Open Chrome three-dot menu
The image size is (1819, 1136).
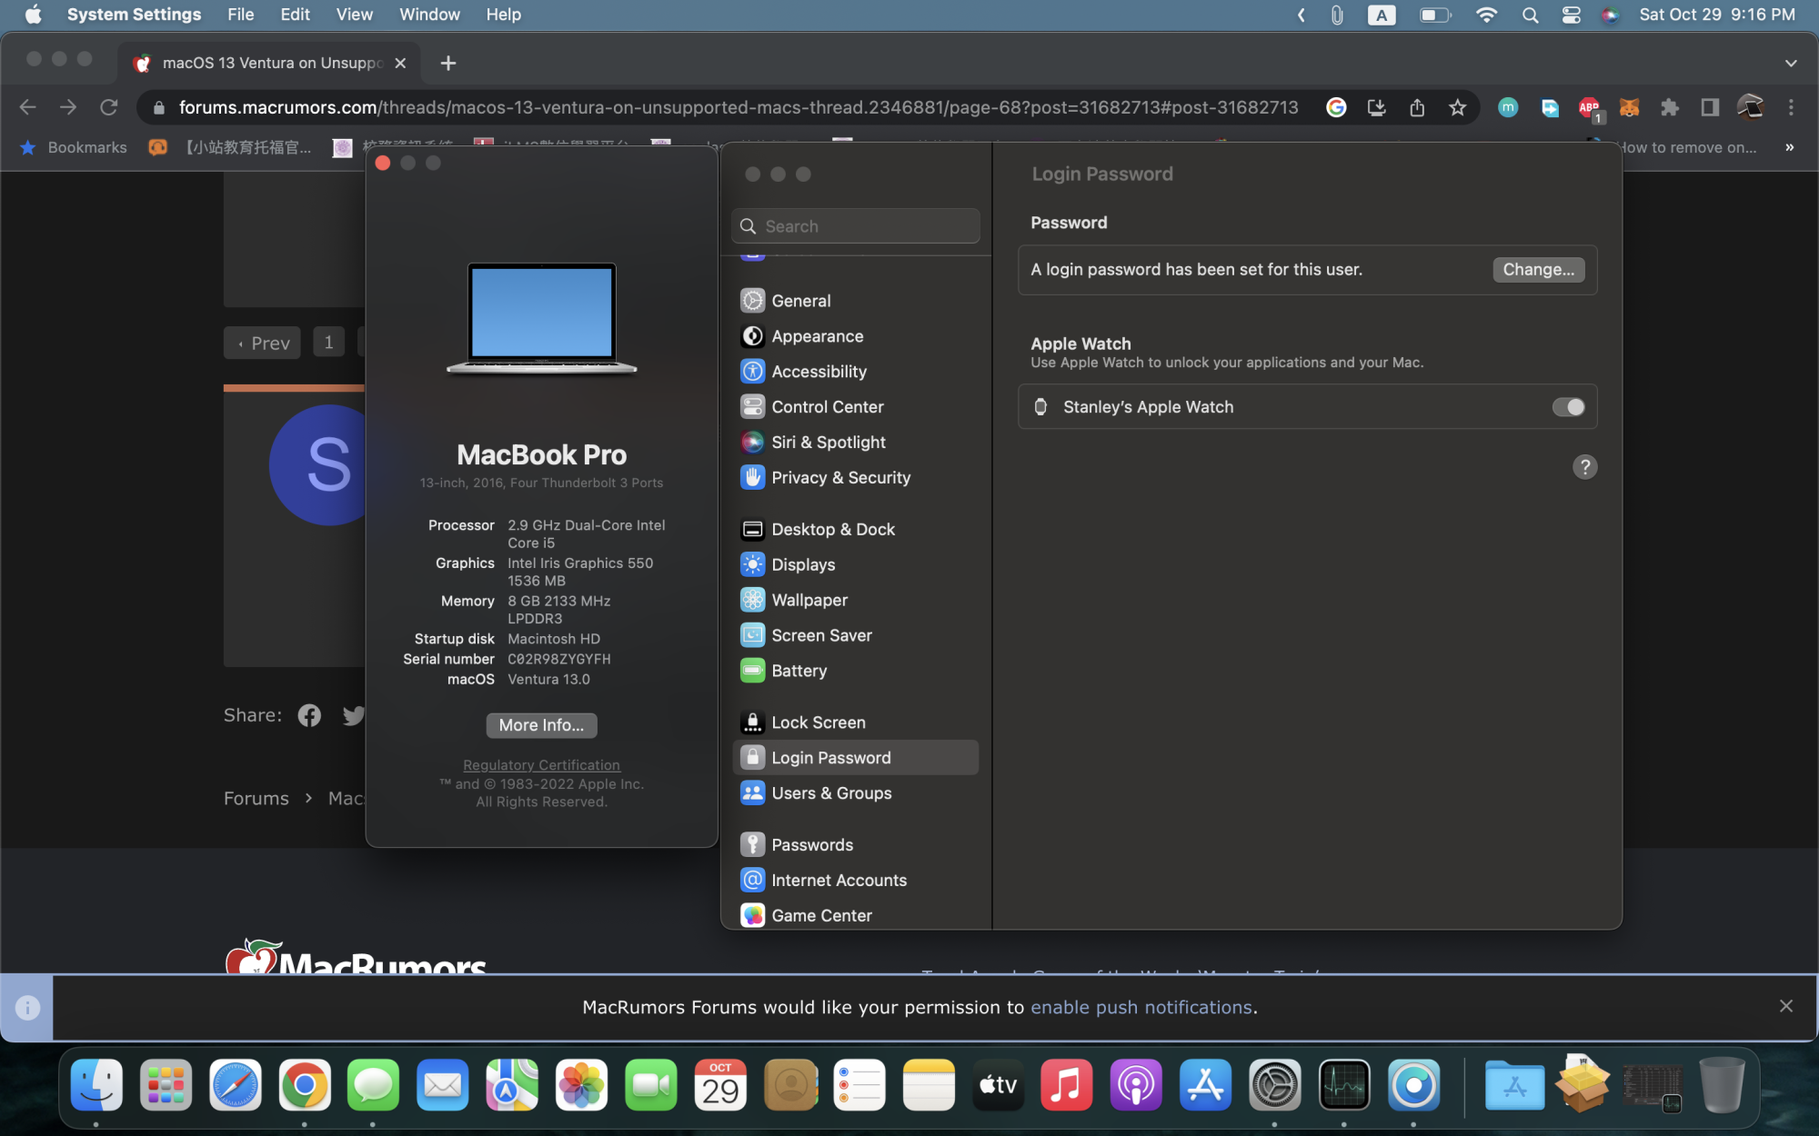(1791, 107)
